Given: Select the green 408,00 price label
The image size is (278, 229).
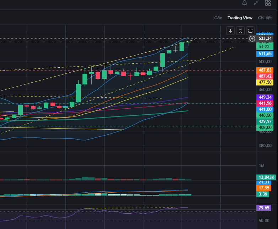Looking at the screenshot, I should [x=265, y=127].
